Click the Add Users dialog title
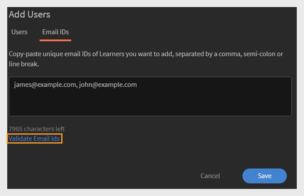Screen dimensions: 304x196 (x=30, y=15)
